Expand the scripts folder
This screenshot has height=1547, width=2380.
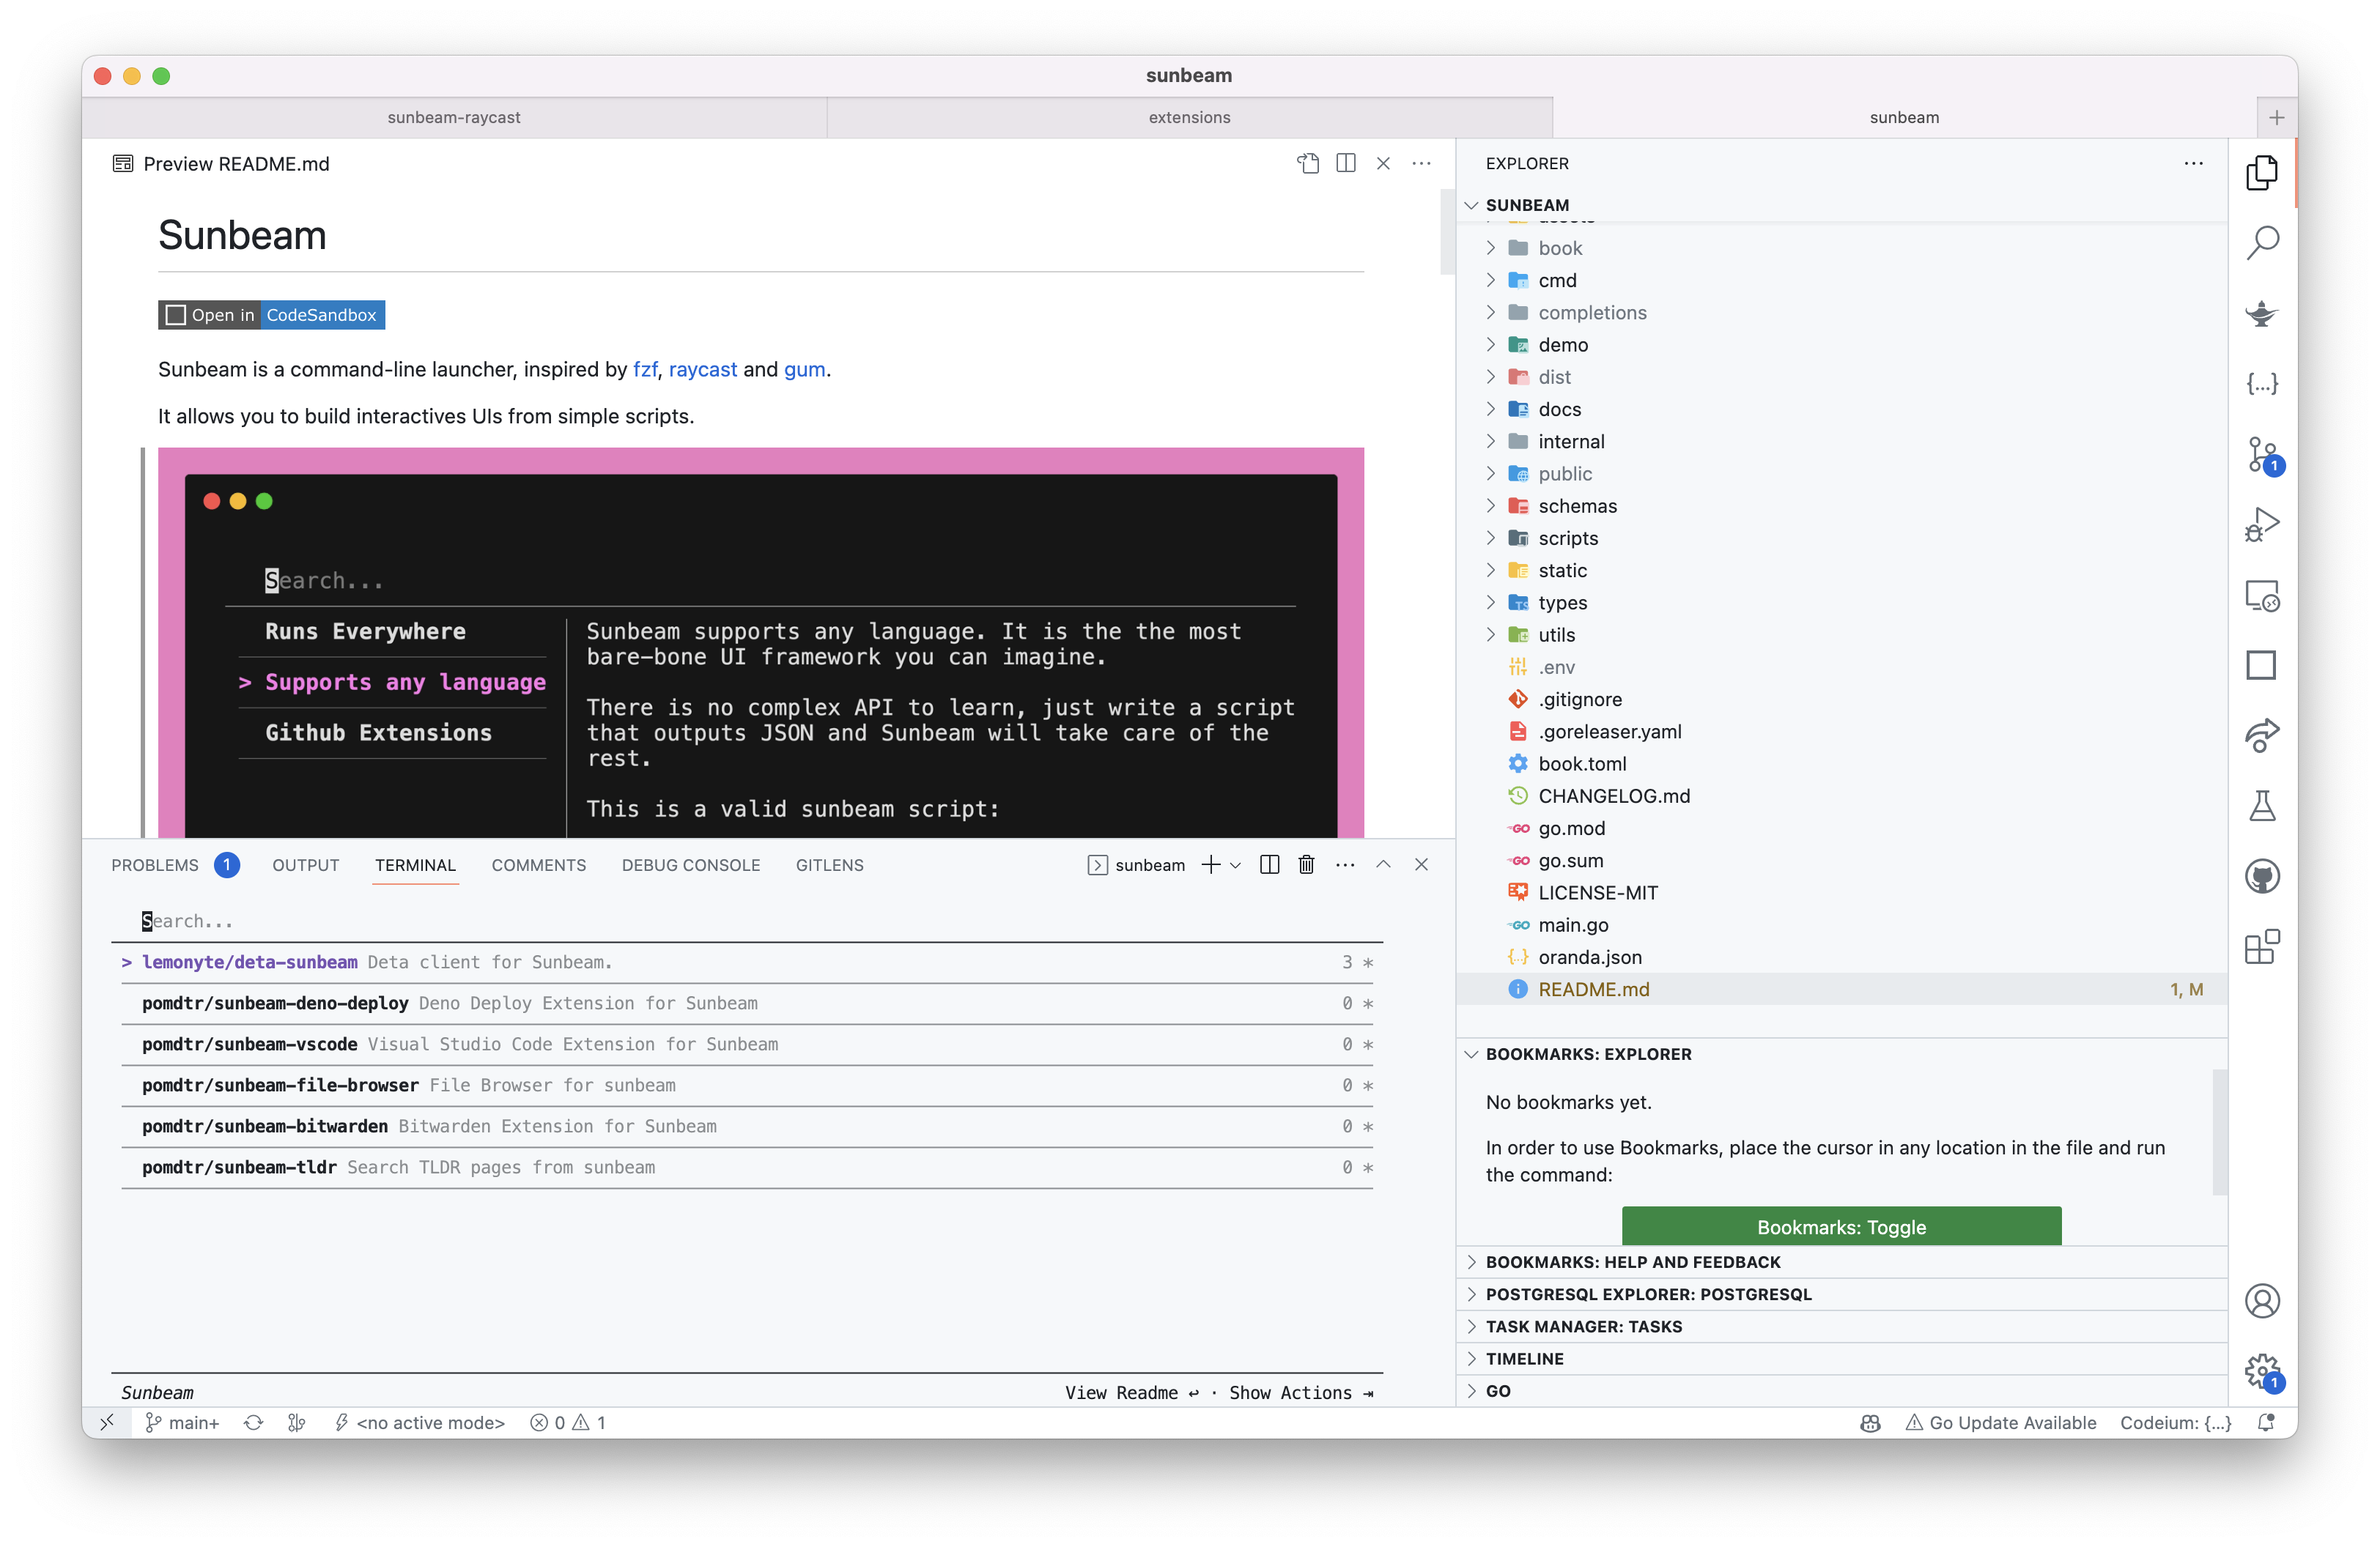point(1568,538)
